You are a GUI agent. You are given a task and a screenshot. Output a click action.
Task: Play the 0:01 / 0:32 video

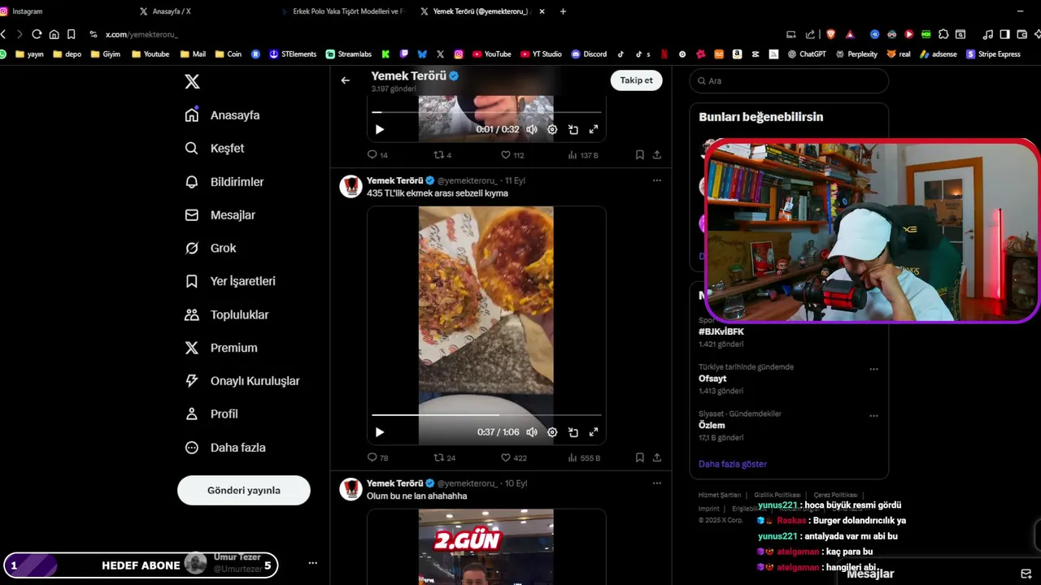[x=379, y=129]
